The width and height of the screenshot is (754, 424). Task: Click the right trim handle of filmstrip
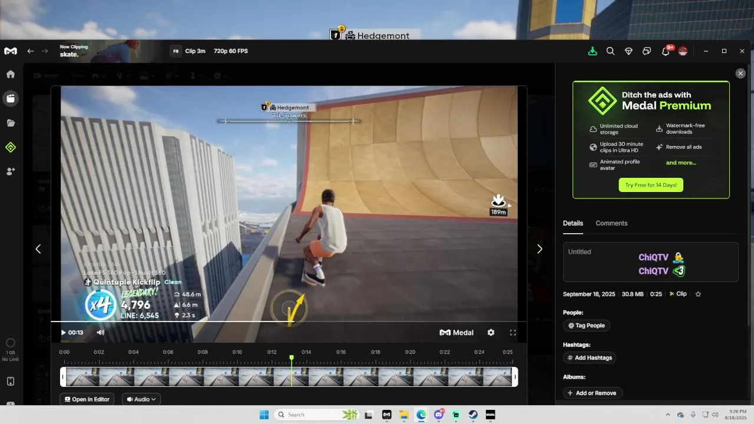tap(515, 377)
